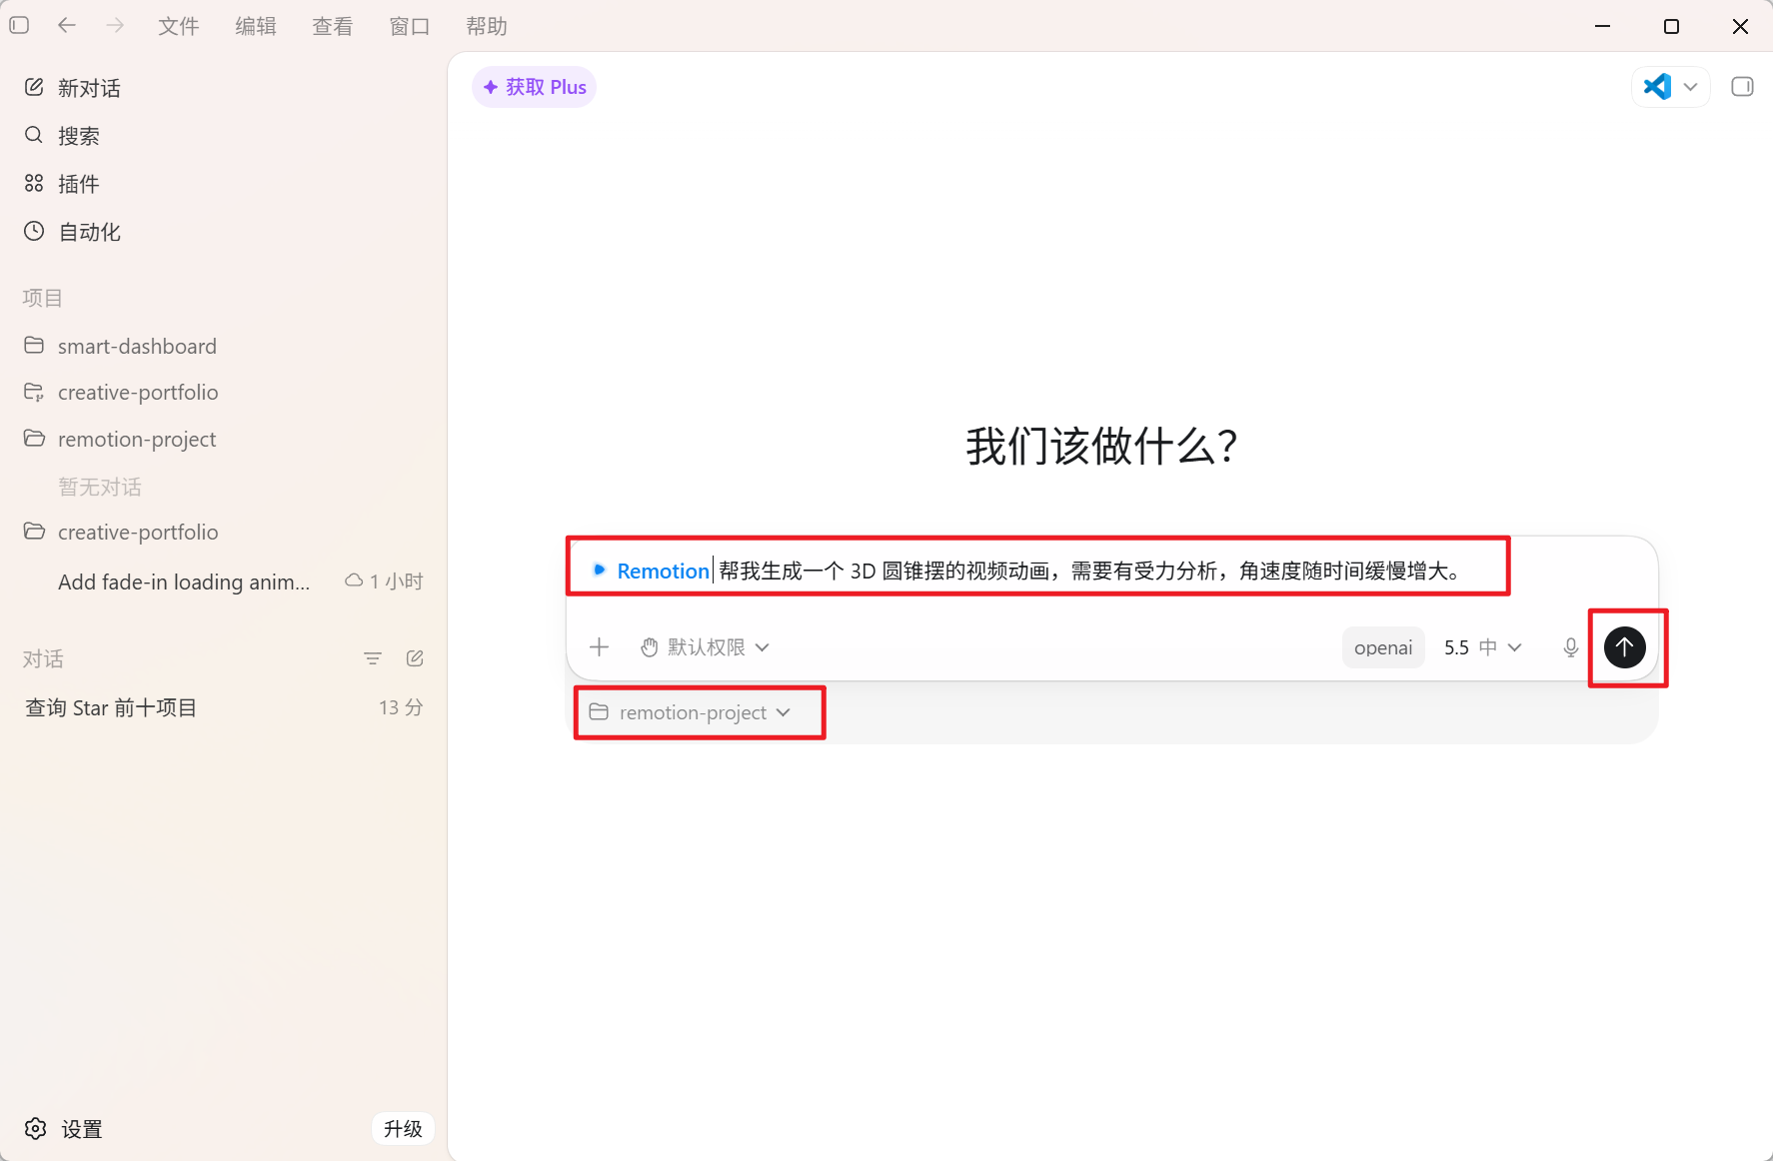Screen dimensions: 1773x1161
Task: Click the VS Code icon
Action: [1657, 87]
